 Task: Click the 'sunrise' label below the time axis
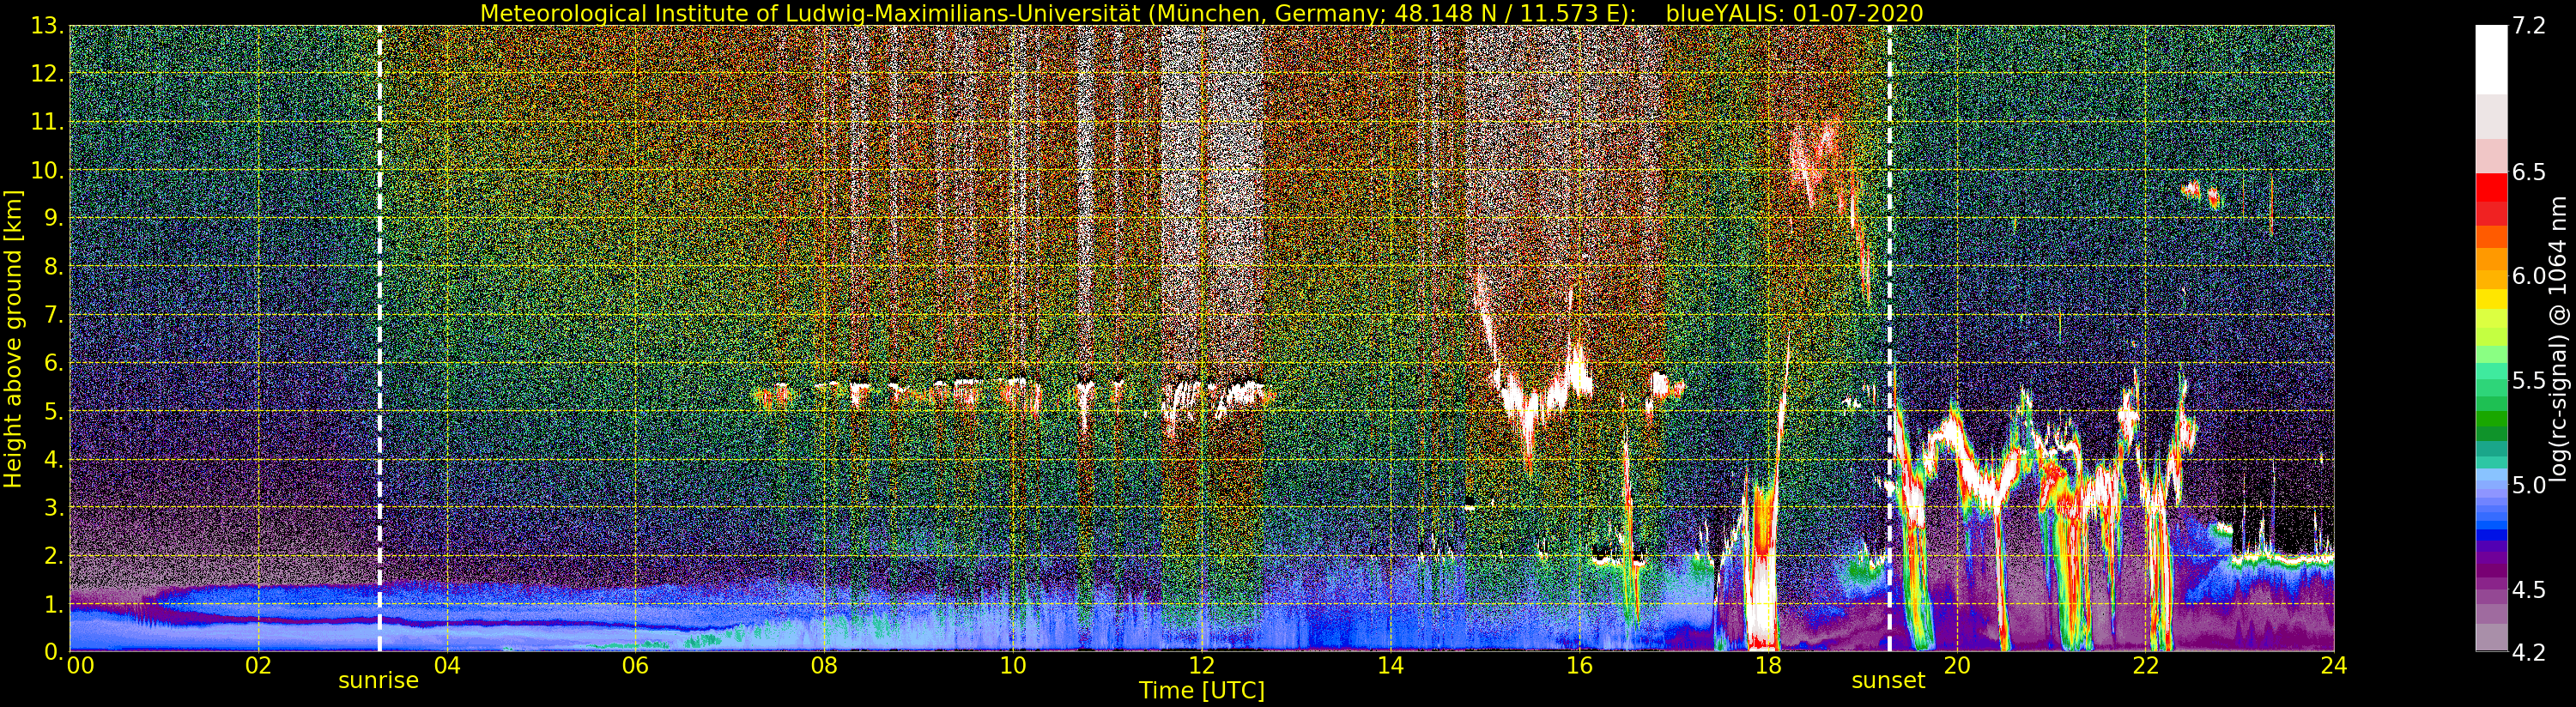[378, 681]
